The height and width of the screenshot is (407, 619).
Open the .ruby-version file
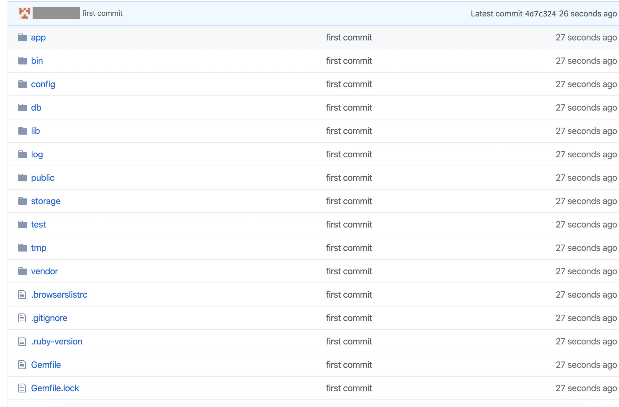click(57, 341)
